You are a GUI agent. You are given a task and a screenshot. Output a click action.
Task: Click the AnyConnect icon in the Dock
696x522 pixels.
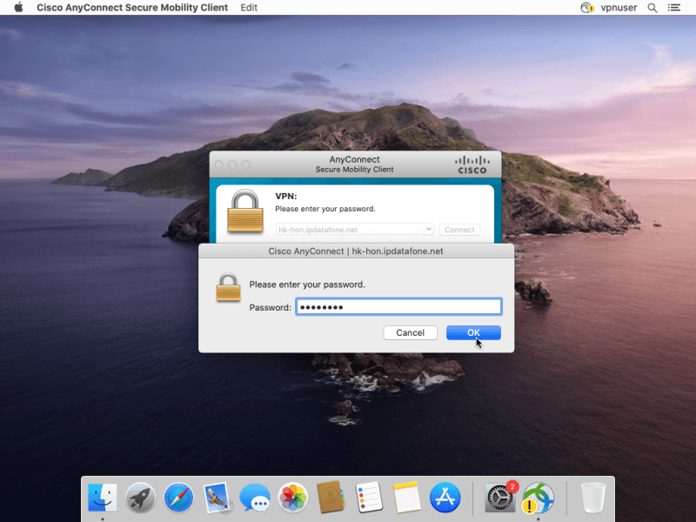point(539,499)
